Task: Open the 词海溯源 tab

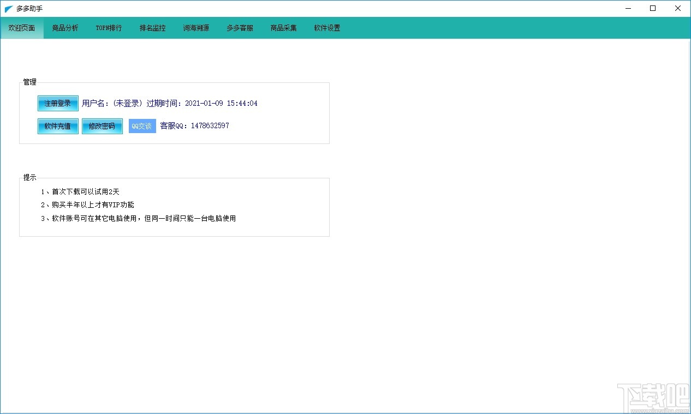Action: 196,28
